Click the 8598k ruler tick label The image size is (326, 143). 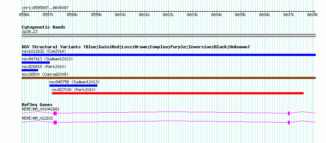73,15
